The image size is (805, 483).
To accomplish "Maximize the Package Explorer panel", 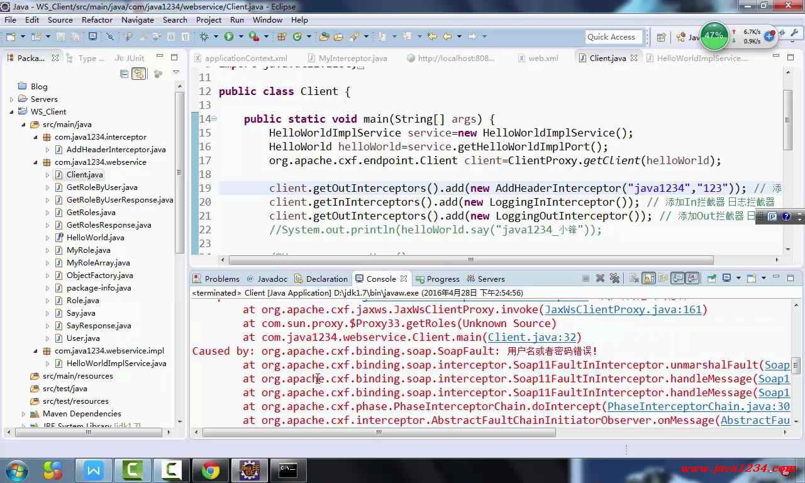I will coord(174,57).
